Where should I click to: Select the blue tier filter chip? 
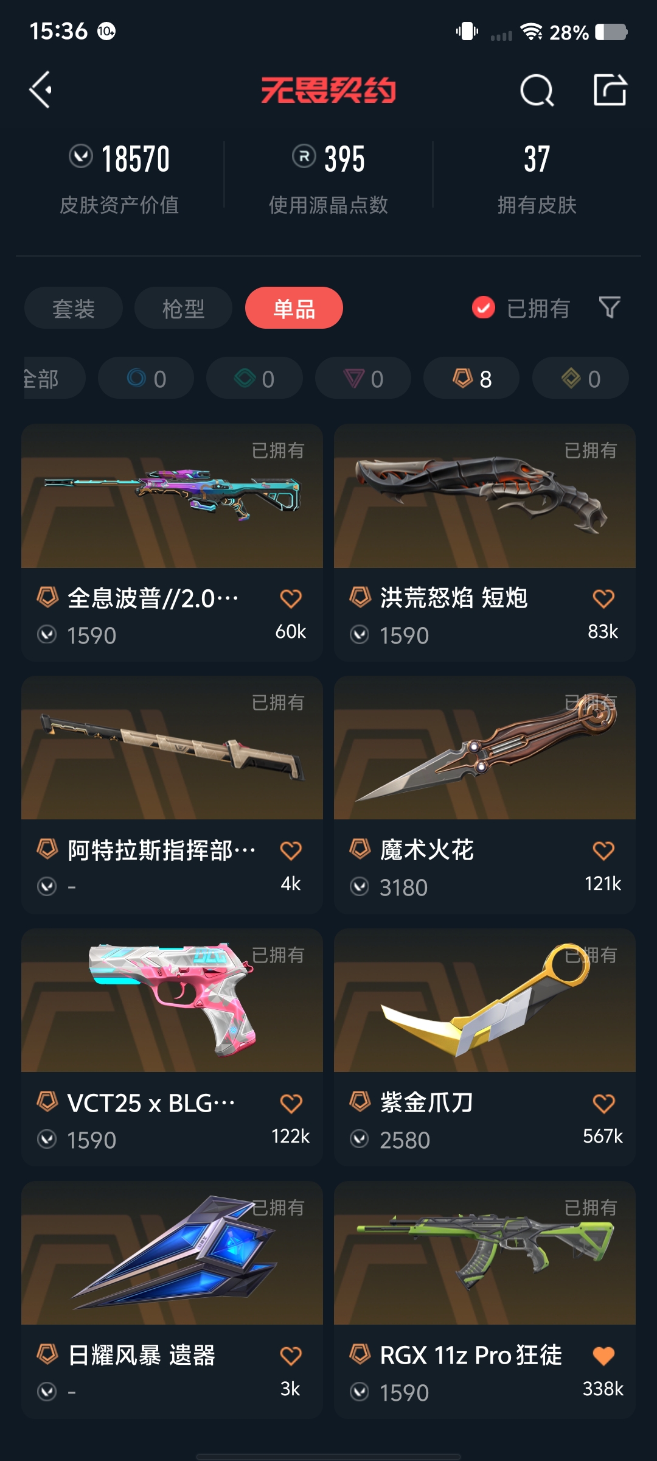[x=146, y=378]
